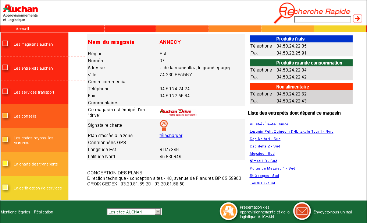Click the square beside Les services transport

point(5,91)
